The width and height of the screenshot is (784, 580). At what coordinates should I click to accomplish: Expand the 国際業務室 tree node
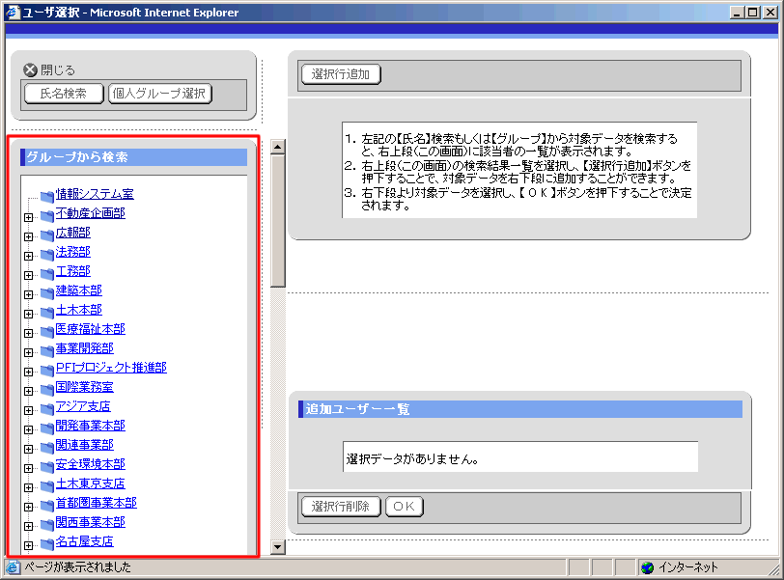[29, 391]
